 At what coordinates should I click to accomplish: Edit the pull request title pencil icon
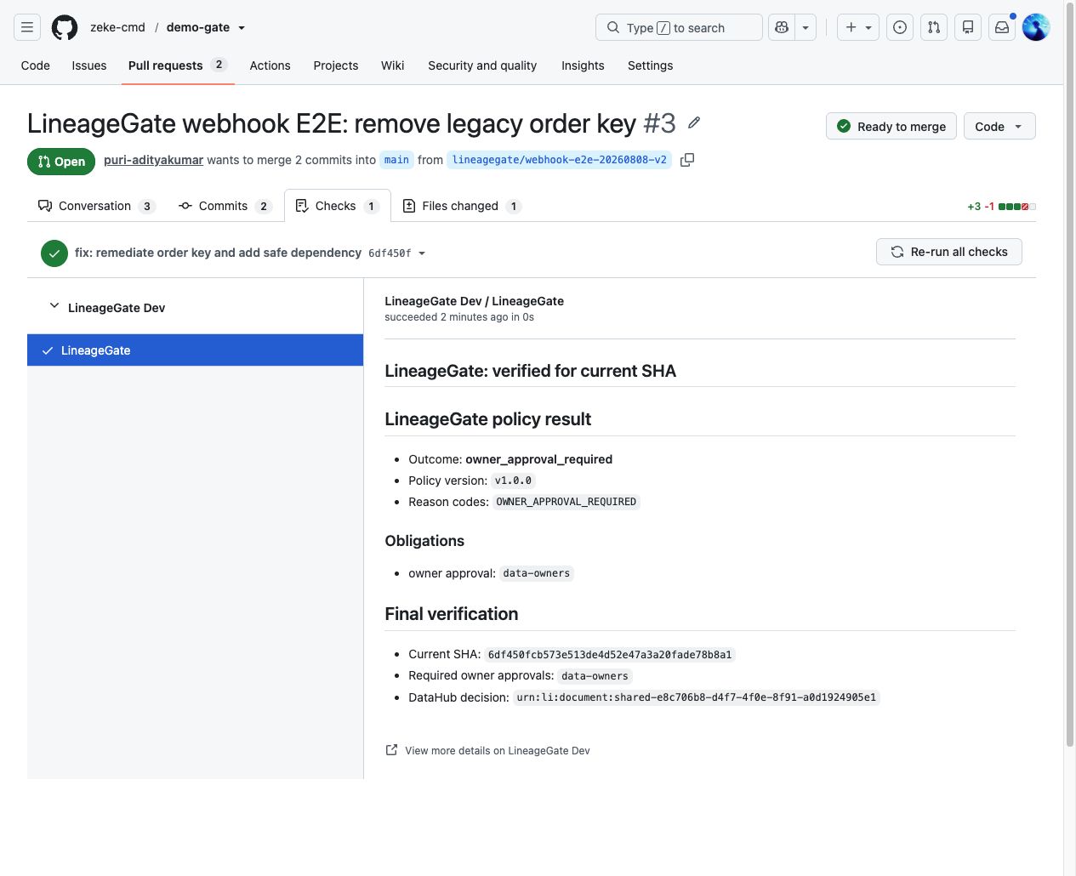tap(694, 123)
